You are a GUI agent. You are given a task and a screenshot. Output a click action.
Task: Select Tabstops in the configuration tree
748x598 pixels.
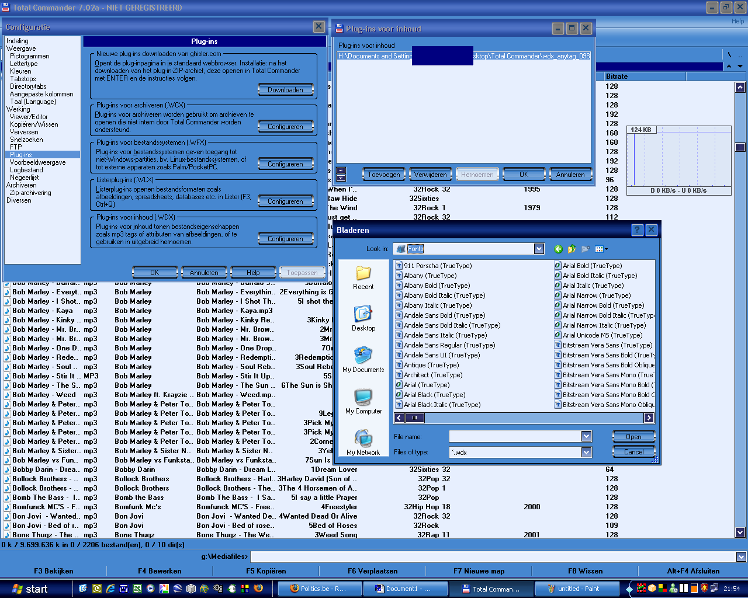click(x=23, y=79)
